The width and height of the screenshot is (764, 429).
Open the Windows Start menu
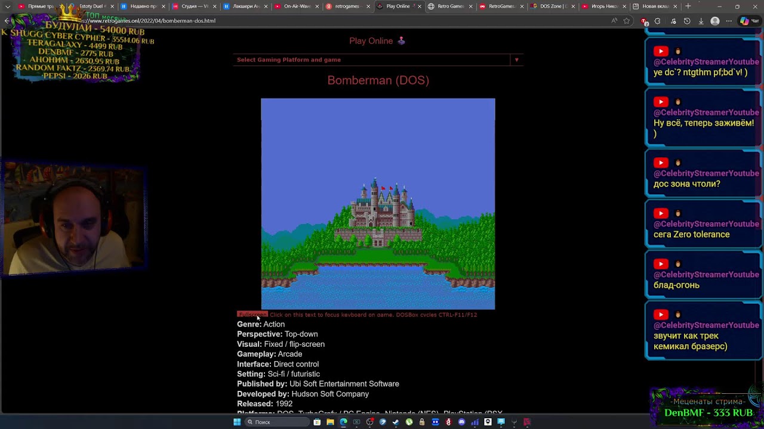(237, 422)
